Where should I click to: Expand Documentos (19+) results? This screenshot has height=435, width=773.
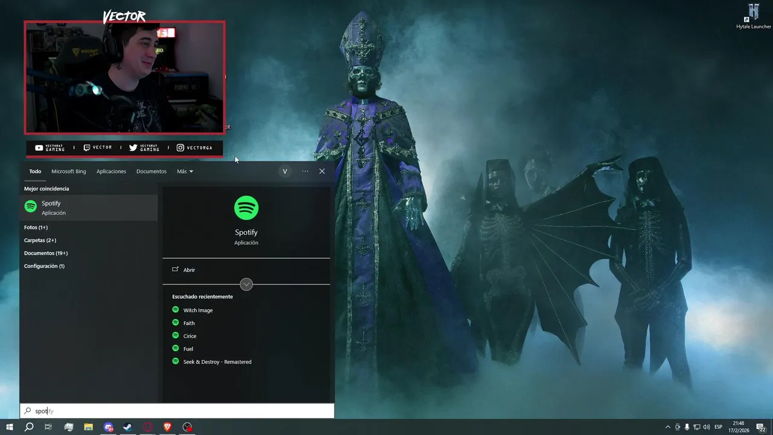(46, 253)
